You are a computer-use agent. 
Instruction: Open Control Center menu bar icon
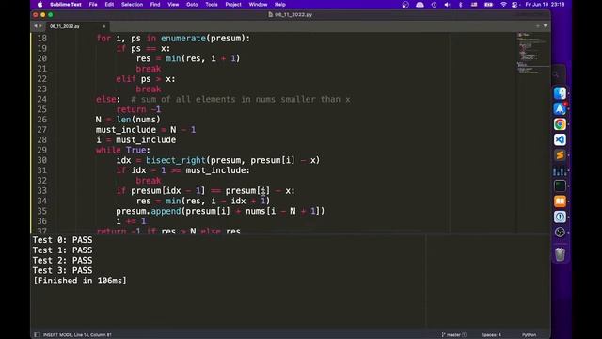515,5
